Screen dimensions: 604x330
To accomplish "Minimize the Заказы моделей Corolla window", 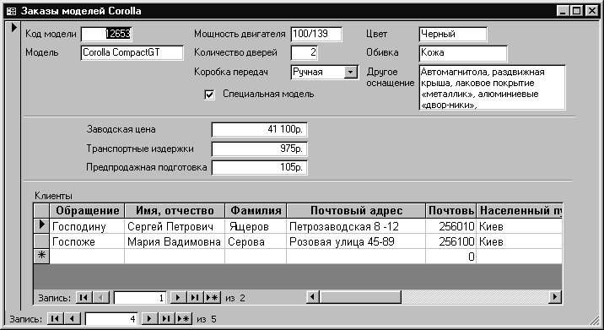I will (564, 11).
